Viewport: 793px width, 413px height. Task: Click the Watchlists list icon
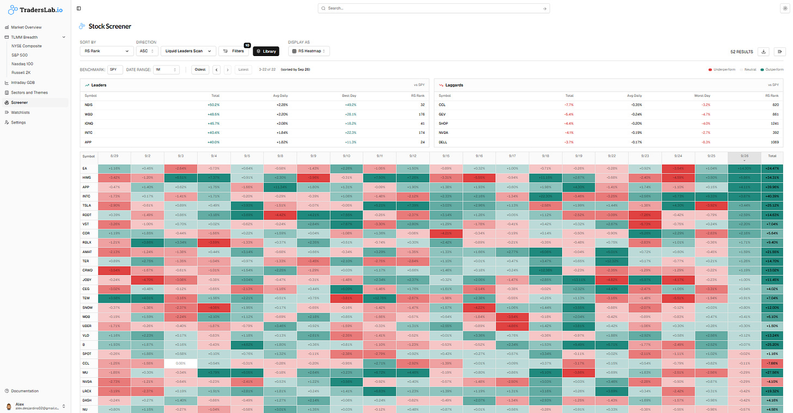click(x=7, y=113)
